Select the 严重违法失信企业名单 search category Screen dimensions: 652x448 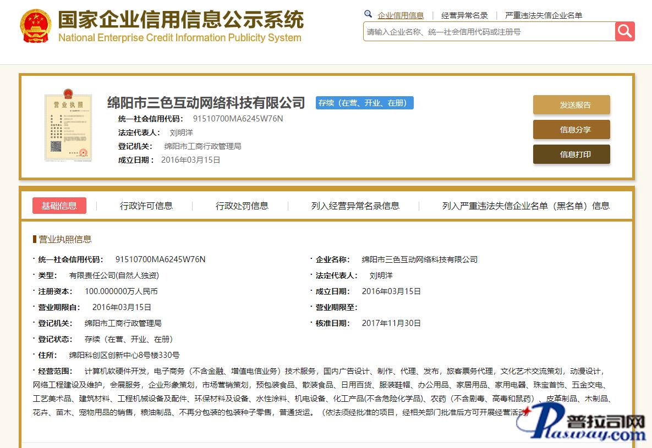point(543,15)
